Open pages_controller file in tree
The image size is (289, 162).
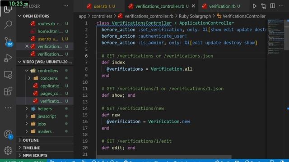pyautogui.click(x=45, y=94)
